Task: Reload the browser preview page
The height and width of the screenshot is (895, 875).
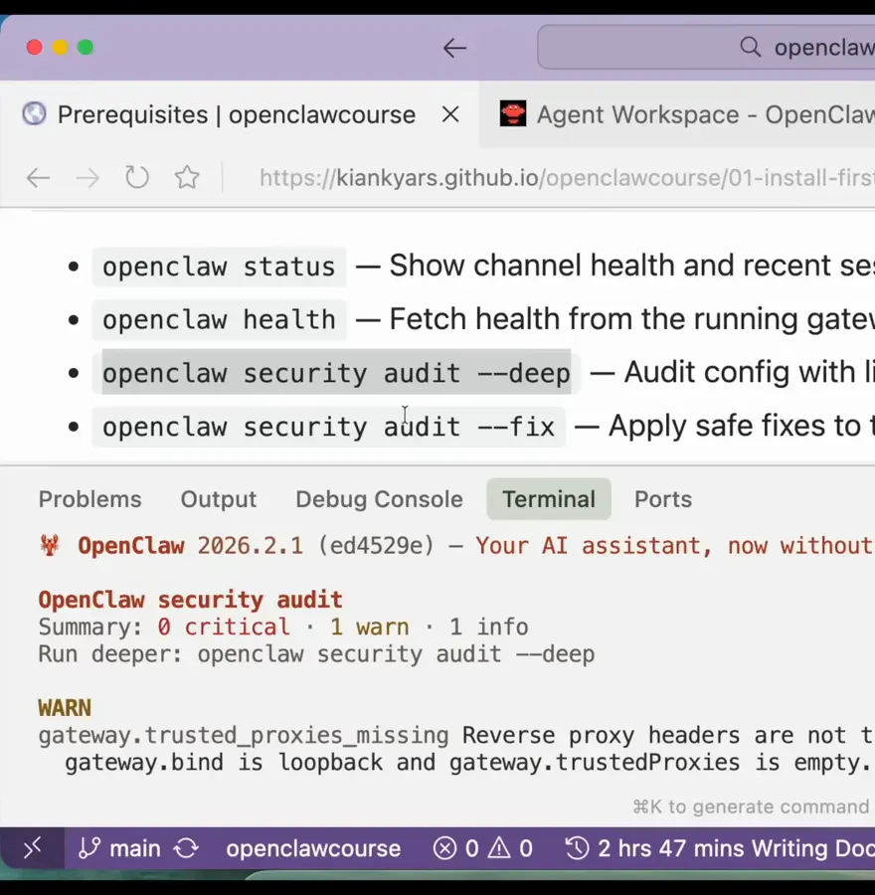Action: tap(137, 178)
